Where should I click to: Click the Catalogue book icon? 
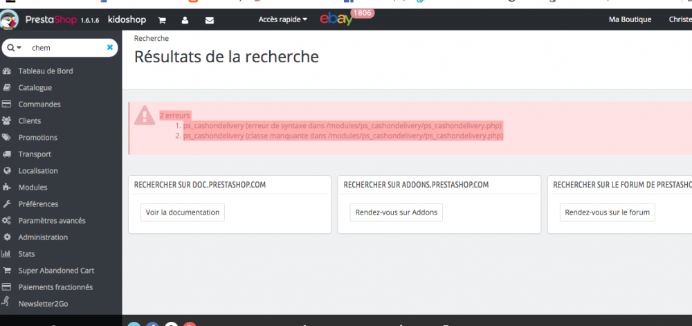click(7, 88)
